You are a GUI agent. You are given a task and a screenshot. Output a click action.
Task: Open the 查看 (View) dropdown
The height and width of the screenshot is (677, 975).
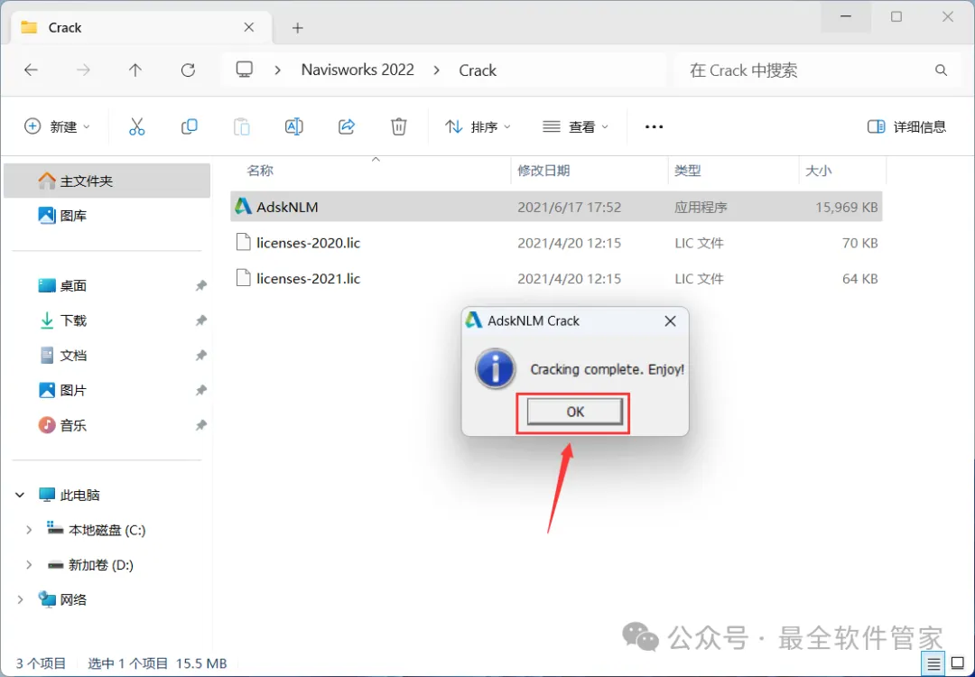click(575, 126)
